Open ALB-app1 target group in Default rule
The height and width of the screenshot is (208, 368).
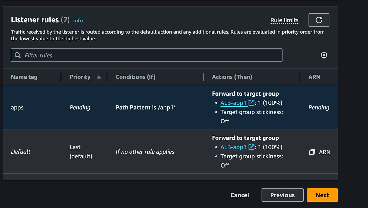pyautogui.click(x=233, y=147)
